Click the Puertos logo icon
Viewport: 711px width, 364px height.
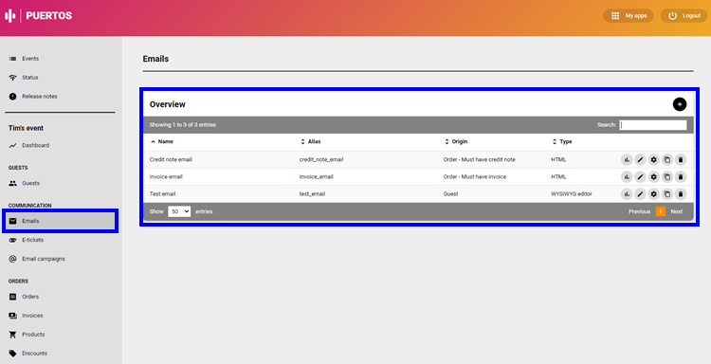10,16
